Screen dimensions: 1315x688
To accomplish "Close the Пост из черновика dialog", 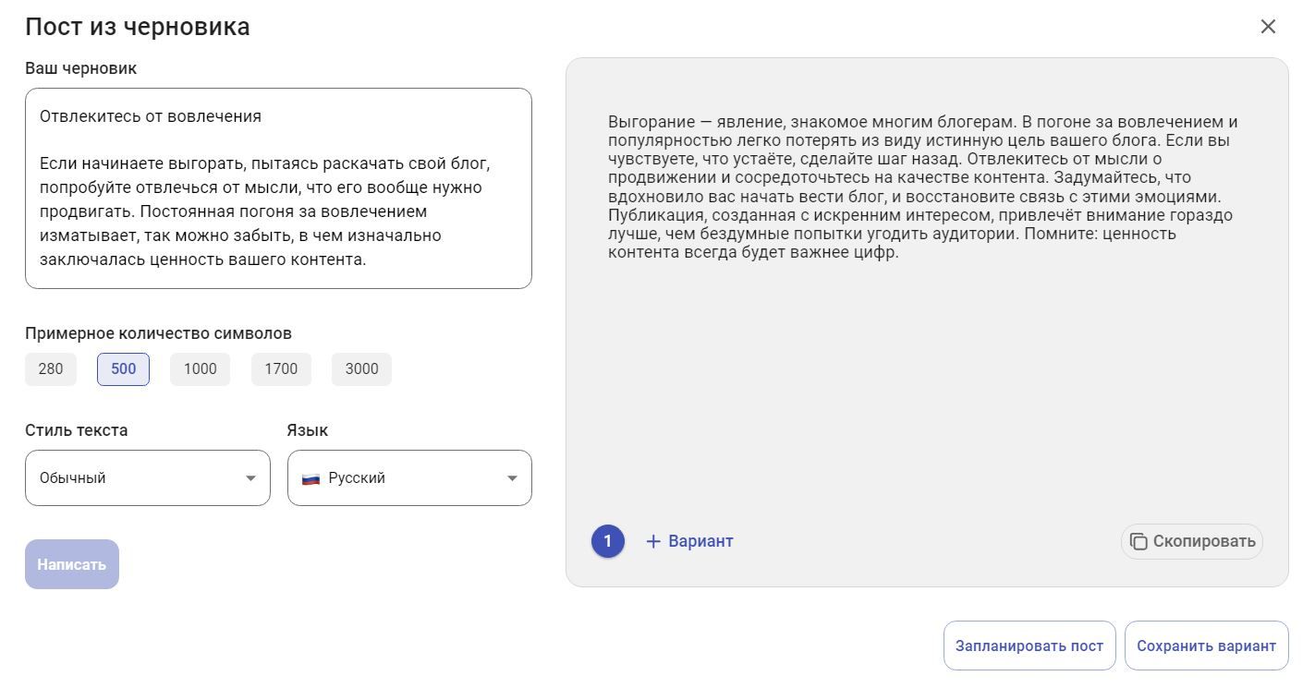I will 1268,27.
